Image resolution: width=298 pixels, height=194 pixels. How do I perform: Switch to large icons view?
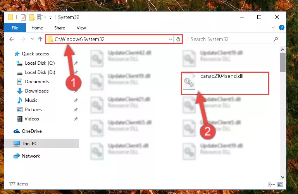pyautogui.click(x=280, y=184)
